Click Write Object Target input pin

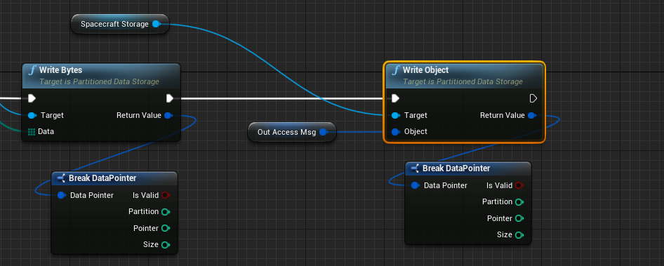395,115
